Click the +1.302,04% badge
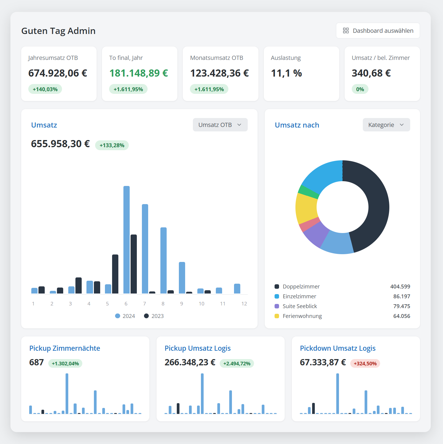 [x=65, y=364]
